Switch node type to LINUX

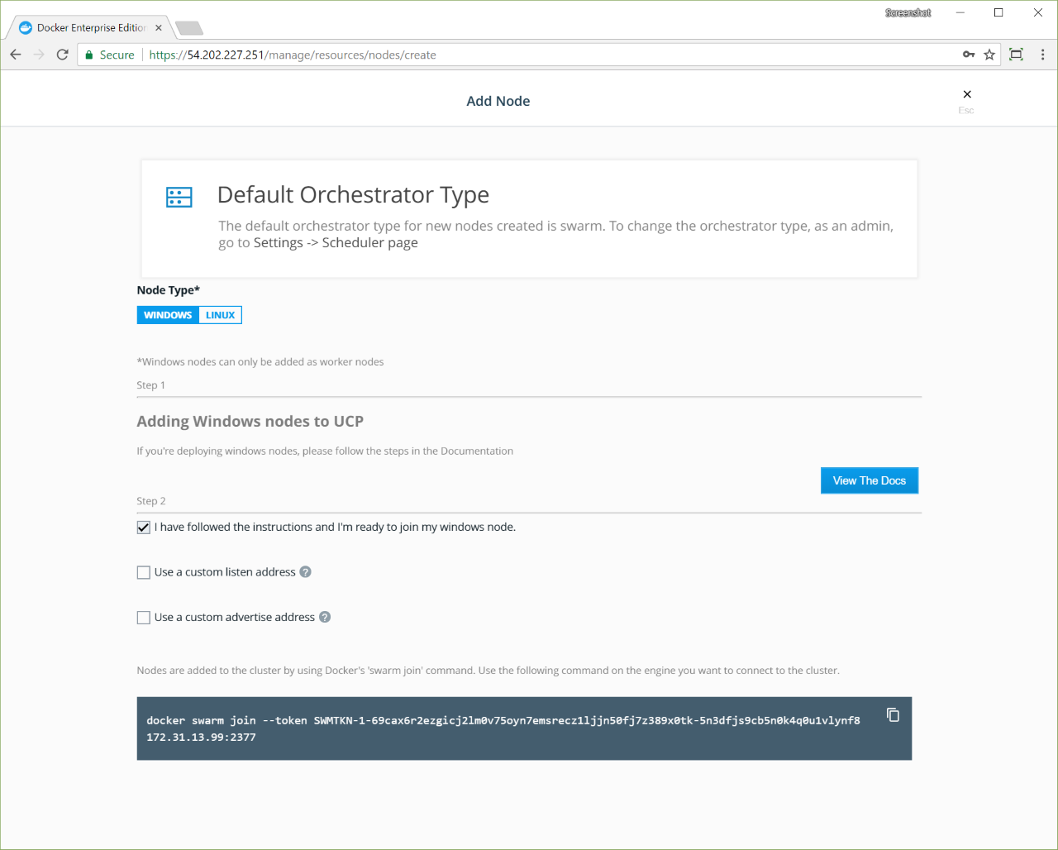[x=220, y=315]
